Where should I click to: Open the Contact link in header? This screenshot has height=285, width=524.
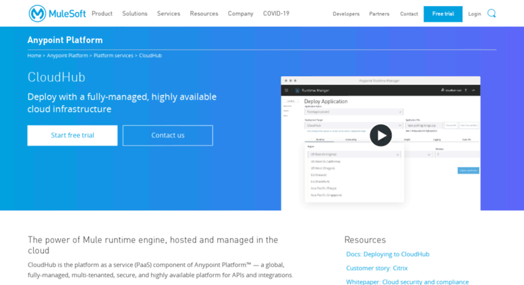[x=409, y=14]
